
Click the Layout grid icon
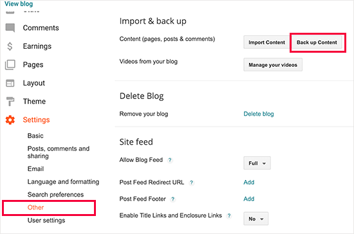tap(10, 83)
